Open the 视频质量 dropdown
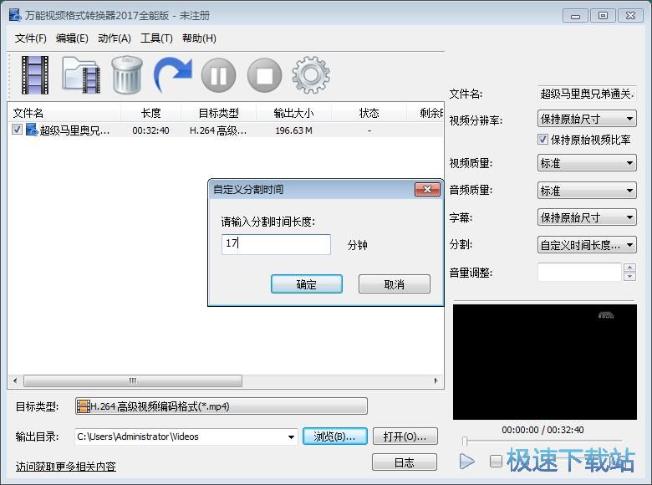This screenshot has height=485, width=652. (x=587, y=163)
